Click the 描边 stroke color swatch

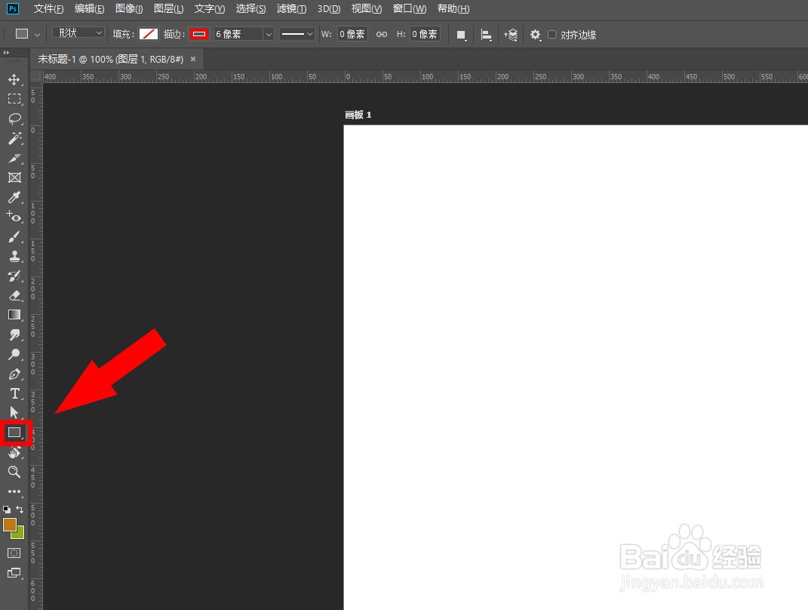tap(199, 35)
